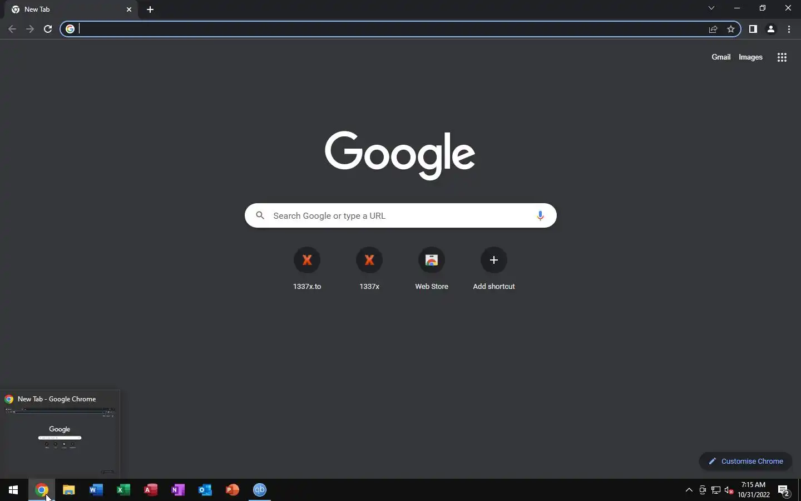The height and width of the screenshot is (501, 801).
Task: Open the 1337x.to shortcut
Action: tap(307, 269)
